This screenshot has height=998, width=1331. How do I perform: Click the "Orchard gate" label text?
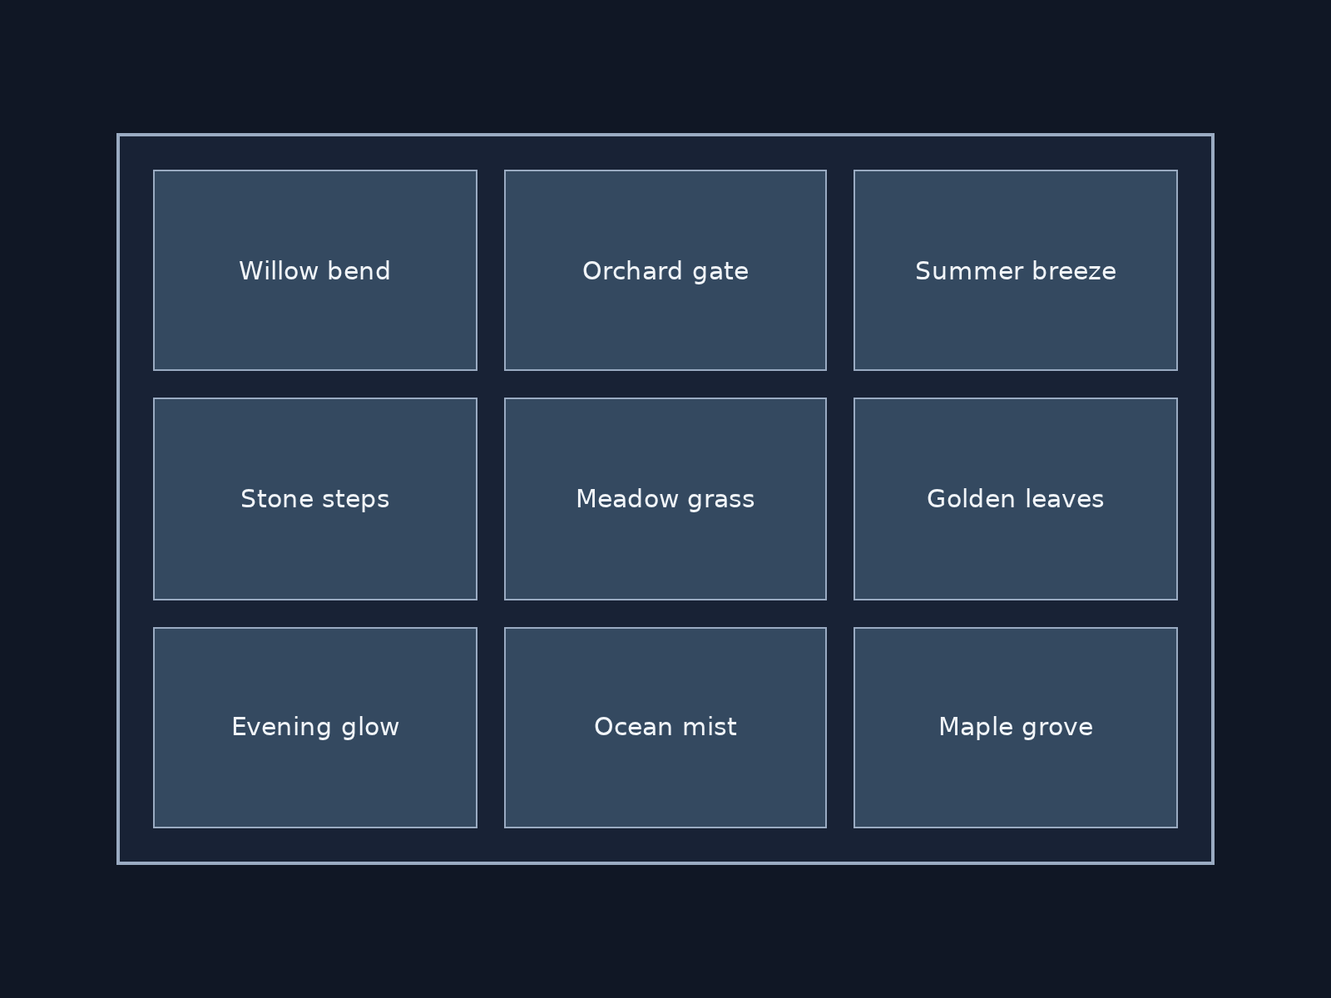665,272
